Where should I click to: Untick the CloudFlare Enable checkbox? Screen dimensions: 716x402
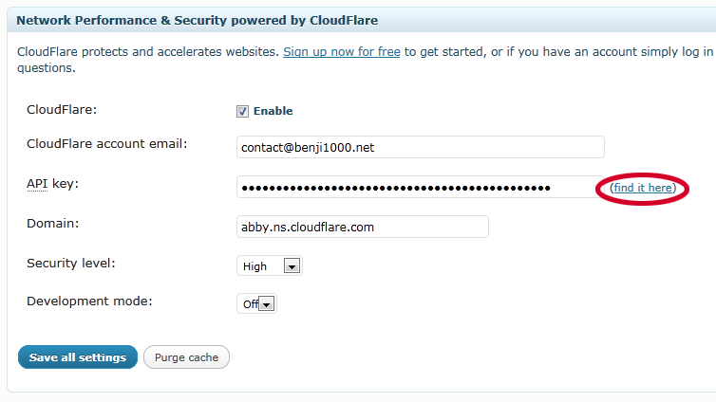[x=242, y=111]
